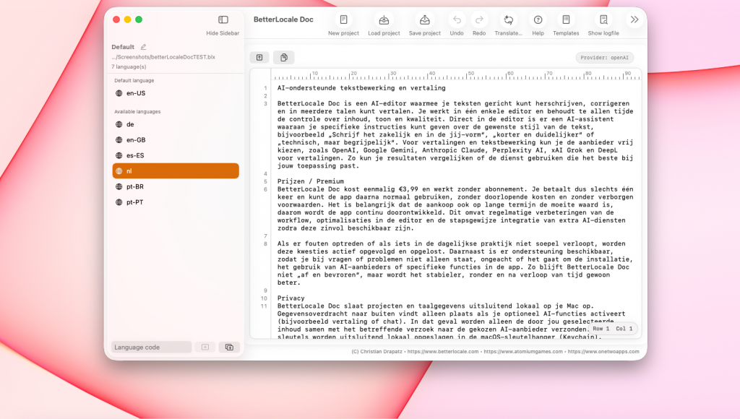
Task: Hide the sidebar
Action: tap(223, 20)
